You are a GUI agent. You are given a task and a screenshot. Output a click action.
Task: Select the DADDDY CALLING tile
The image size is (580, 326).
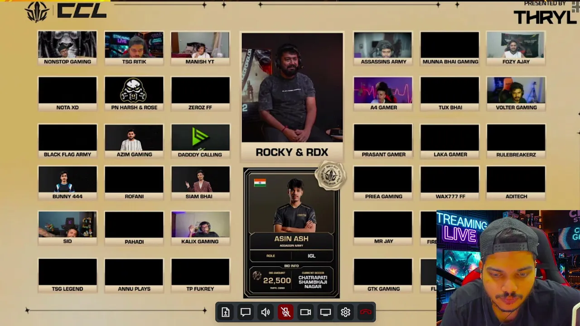pyautogui.click(x=200, y=141)
